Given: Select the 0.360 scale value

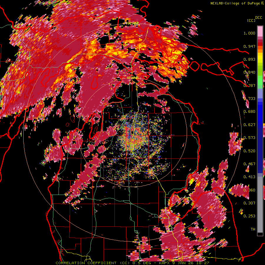Looking at the screenshot, I should [x=249, y=190].
